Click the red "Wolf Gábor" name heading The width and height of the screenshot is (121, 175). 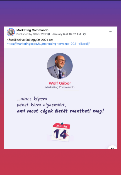(60, 83)
